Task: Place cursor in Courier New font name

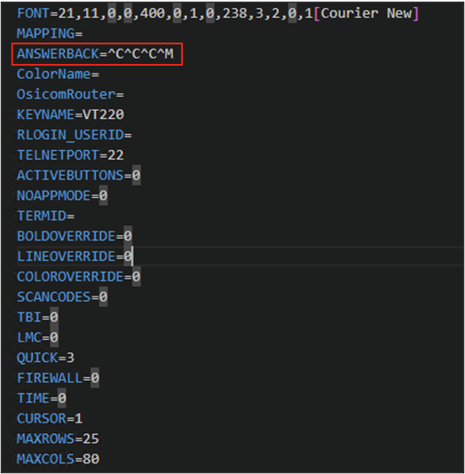Action: pos(366,13)
